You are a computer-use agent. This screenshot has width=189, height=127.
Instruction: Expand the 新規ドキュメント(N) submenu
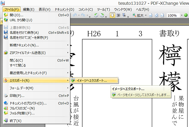(37, 45)
